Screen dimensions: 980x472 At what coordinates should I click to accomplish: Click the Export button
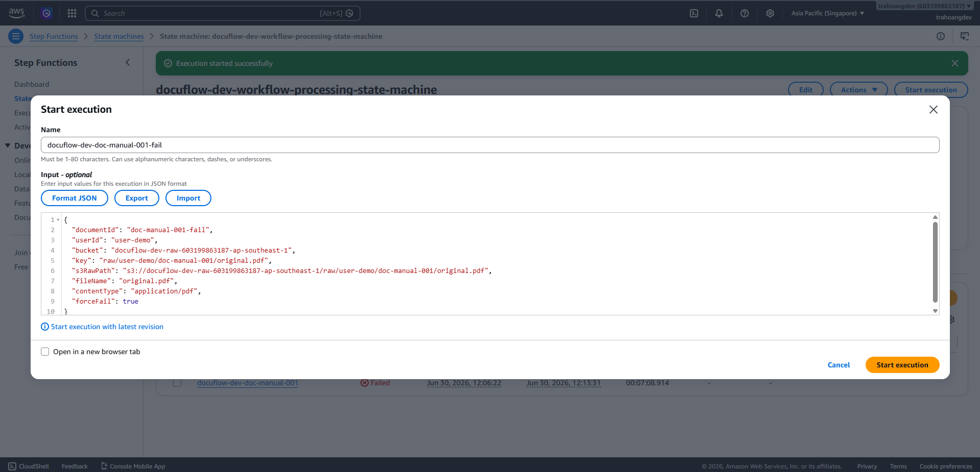(137, 198)
